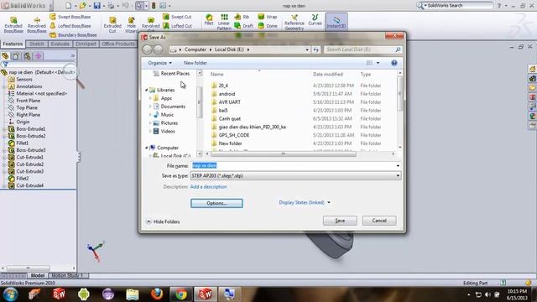
Task: Select Revolved Boss/Base tool
Action: point(37,24)
